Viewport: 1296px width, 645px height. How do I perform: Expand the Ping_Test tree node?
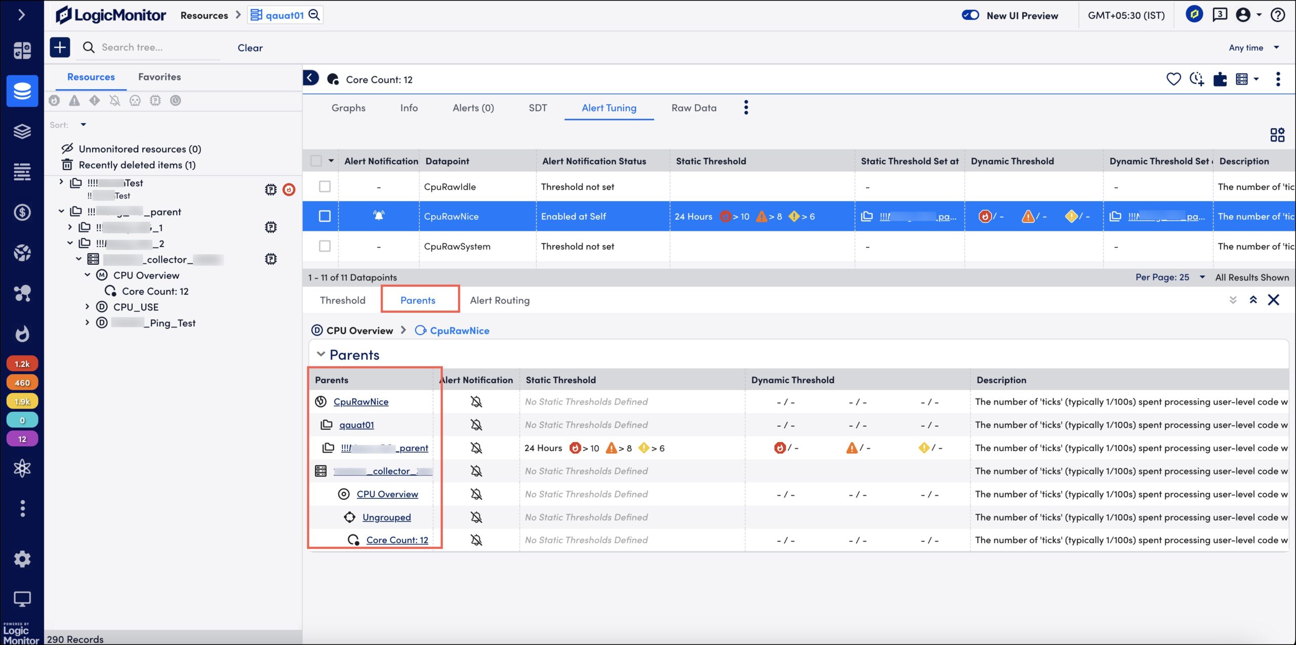point(87,322)
